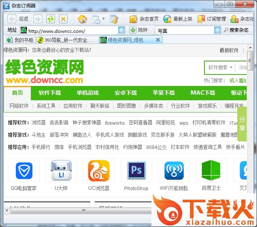Screen dimensions: 257x227
Task: Click the 斗地主 game link
Action: [38, 135]
